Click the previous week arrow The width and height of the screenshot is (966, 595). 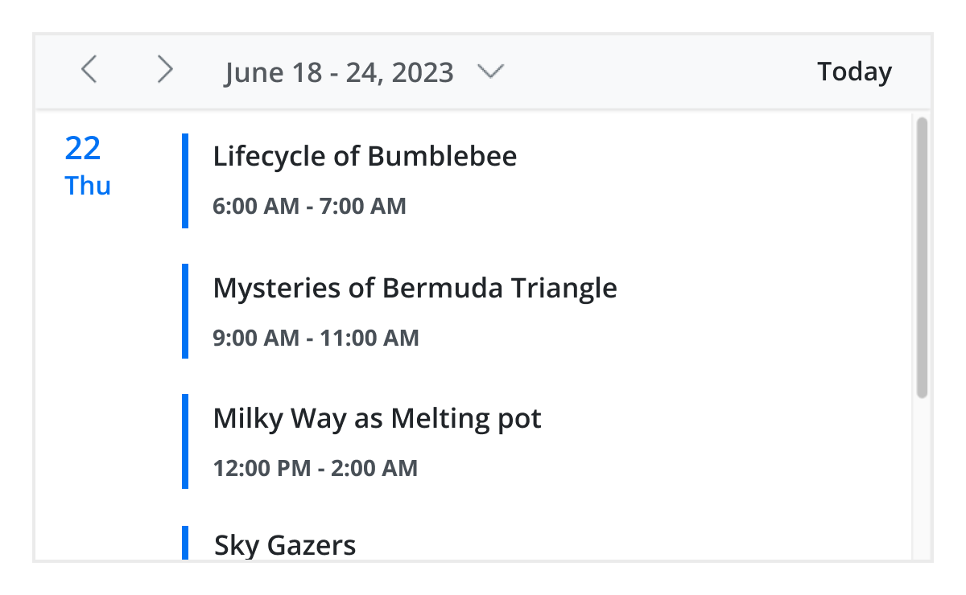[x=89, y=70]
